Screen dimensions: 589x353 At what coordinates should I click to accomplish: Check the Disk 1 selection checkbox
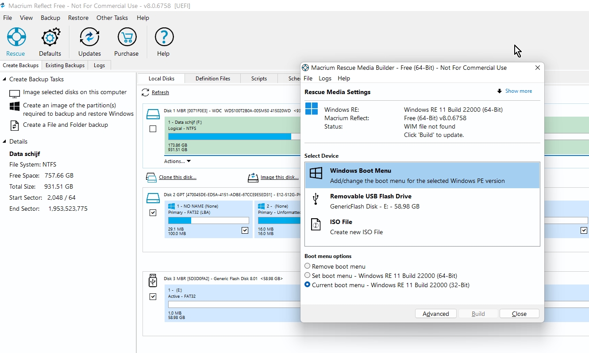tap(153, 129)
